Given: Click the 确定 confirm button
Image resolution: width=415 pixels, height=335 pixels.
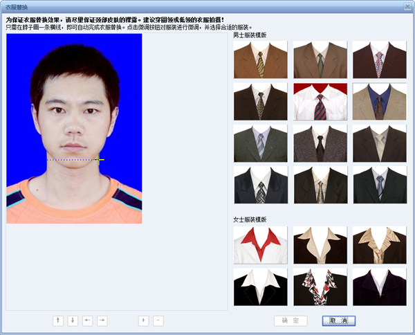Looking at the screenshot, I should click(290, 320).
